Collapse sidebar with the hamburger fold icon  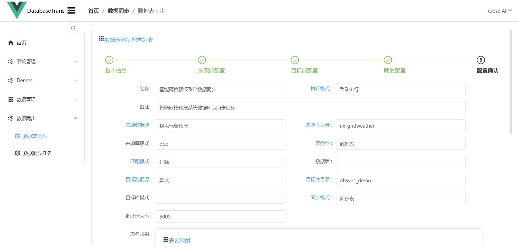71,11
